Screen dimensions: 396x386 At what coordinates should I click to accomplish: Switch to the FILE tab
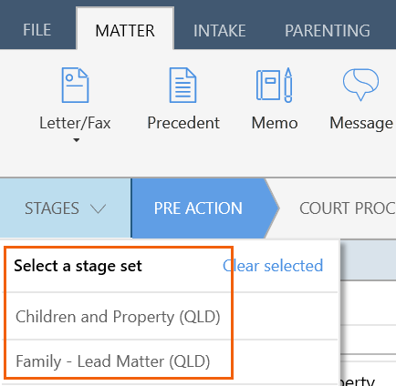coord(37,30)
